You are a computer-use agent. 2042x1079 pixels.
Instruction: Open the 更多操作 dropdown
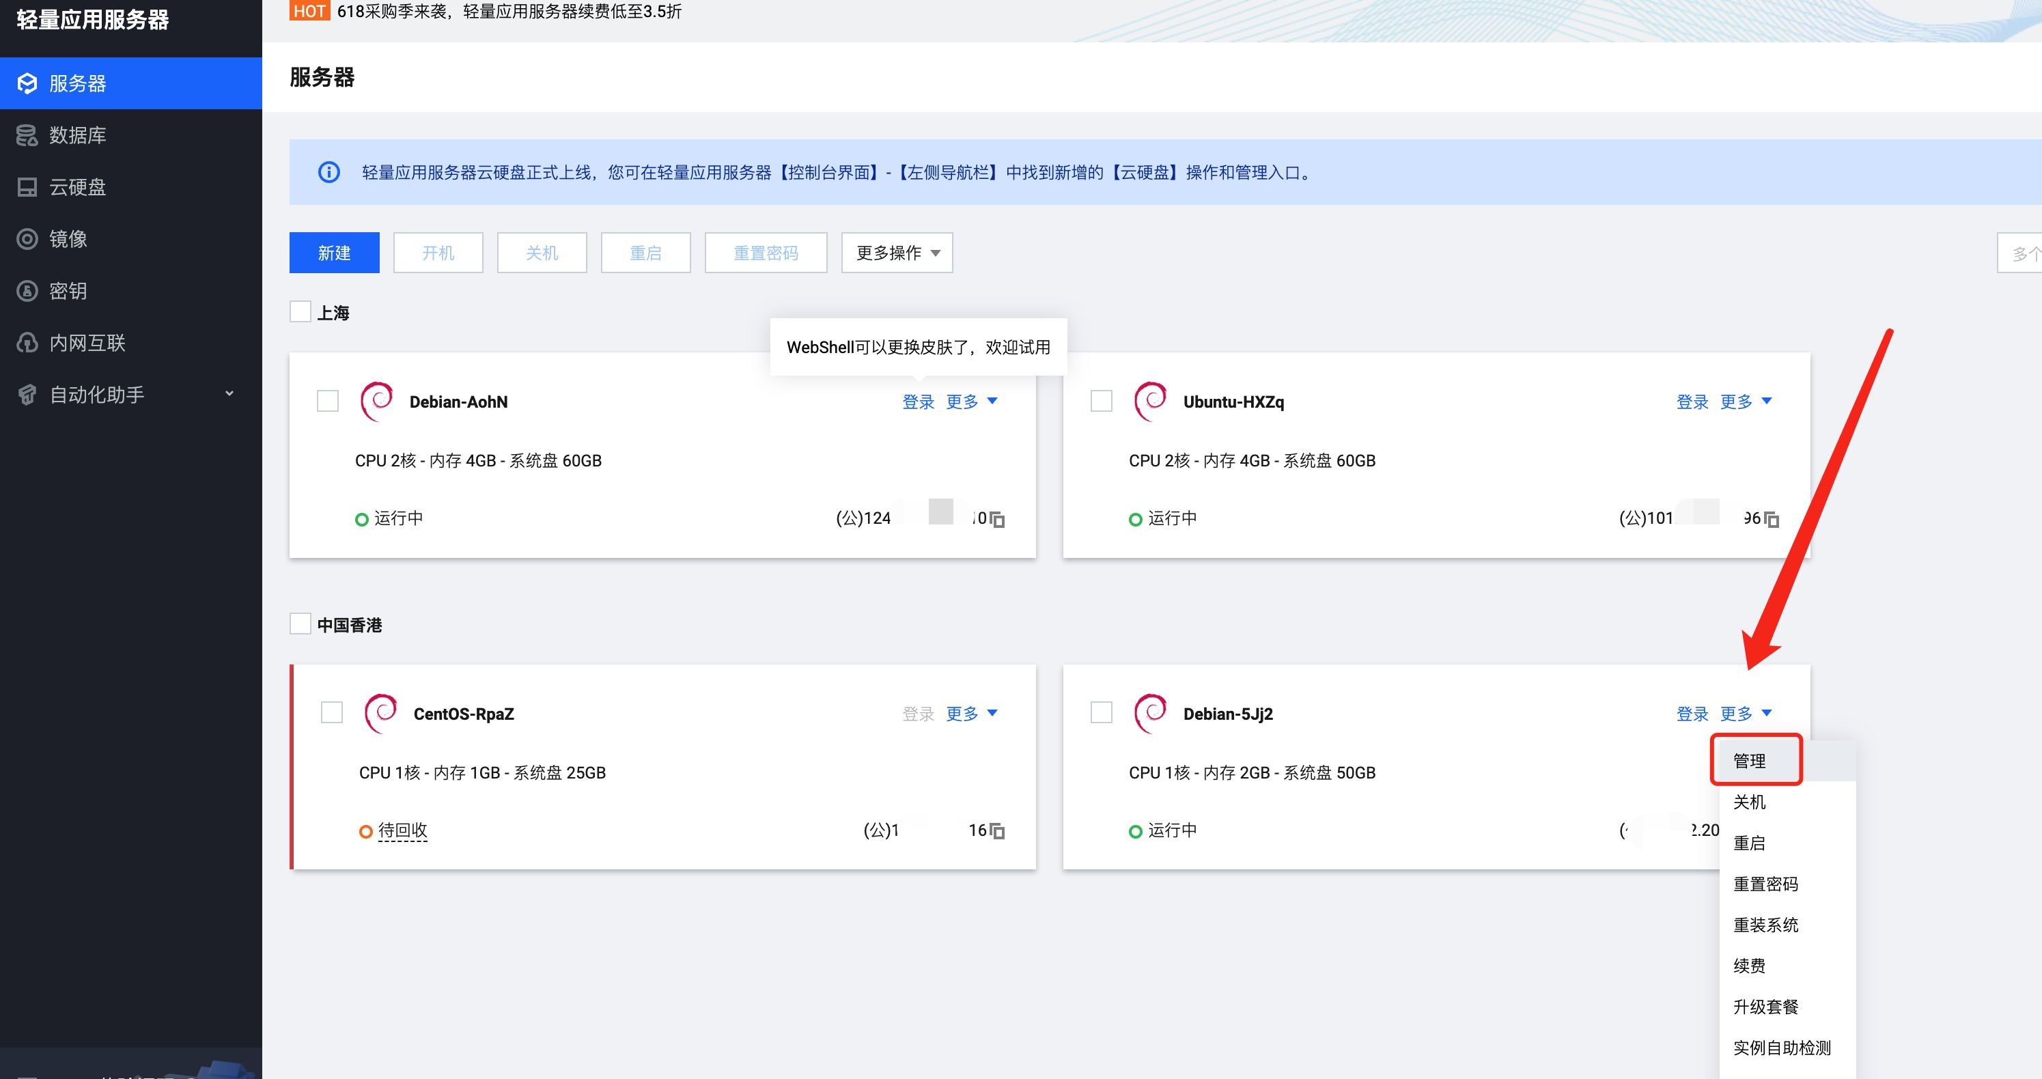coord(897,252)
